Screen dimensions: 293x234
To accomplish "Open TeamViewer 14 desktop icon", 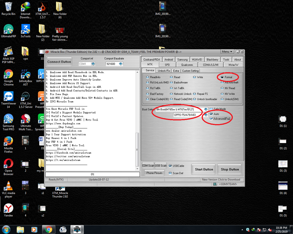I will point(8,100).
